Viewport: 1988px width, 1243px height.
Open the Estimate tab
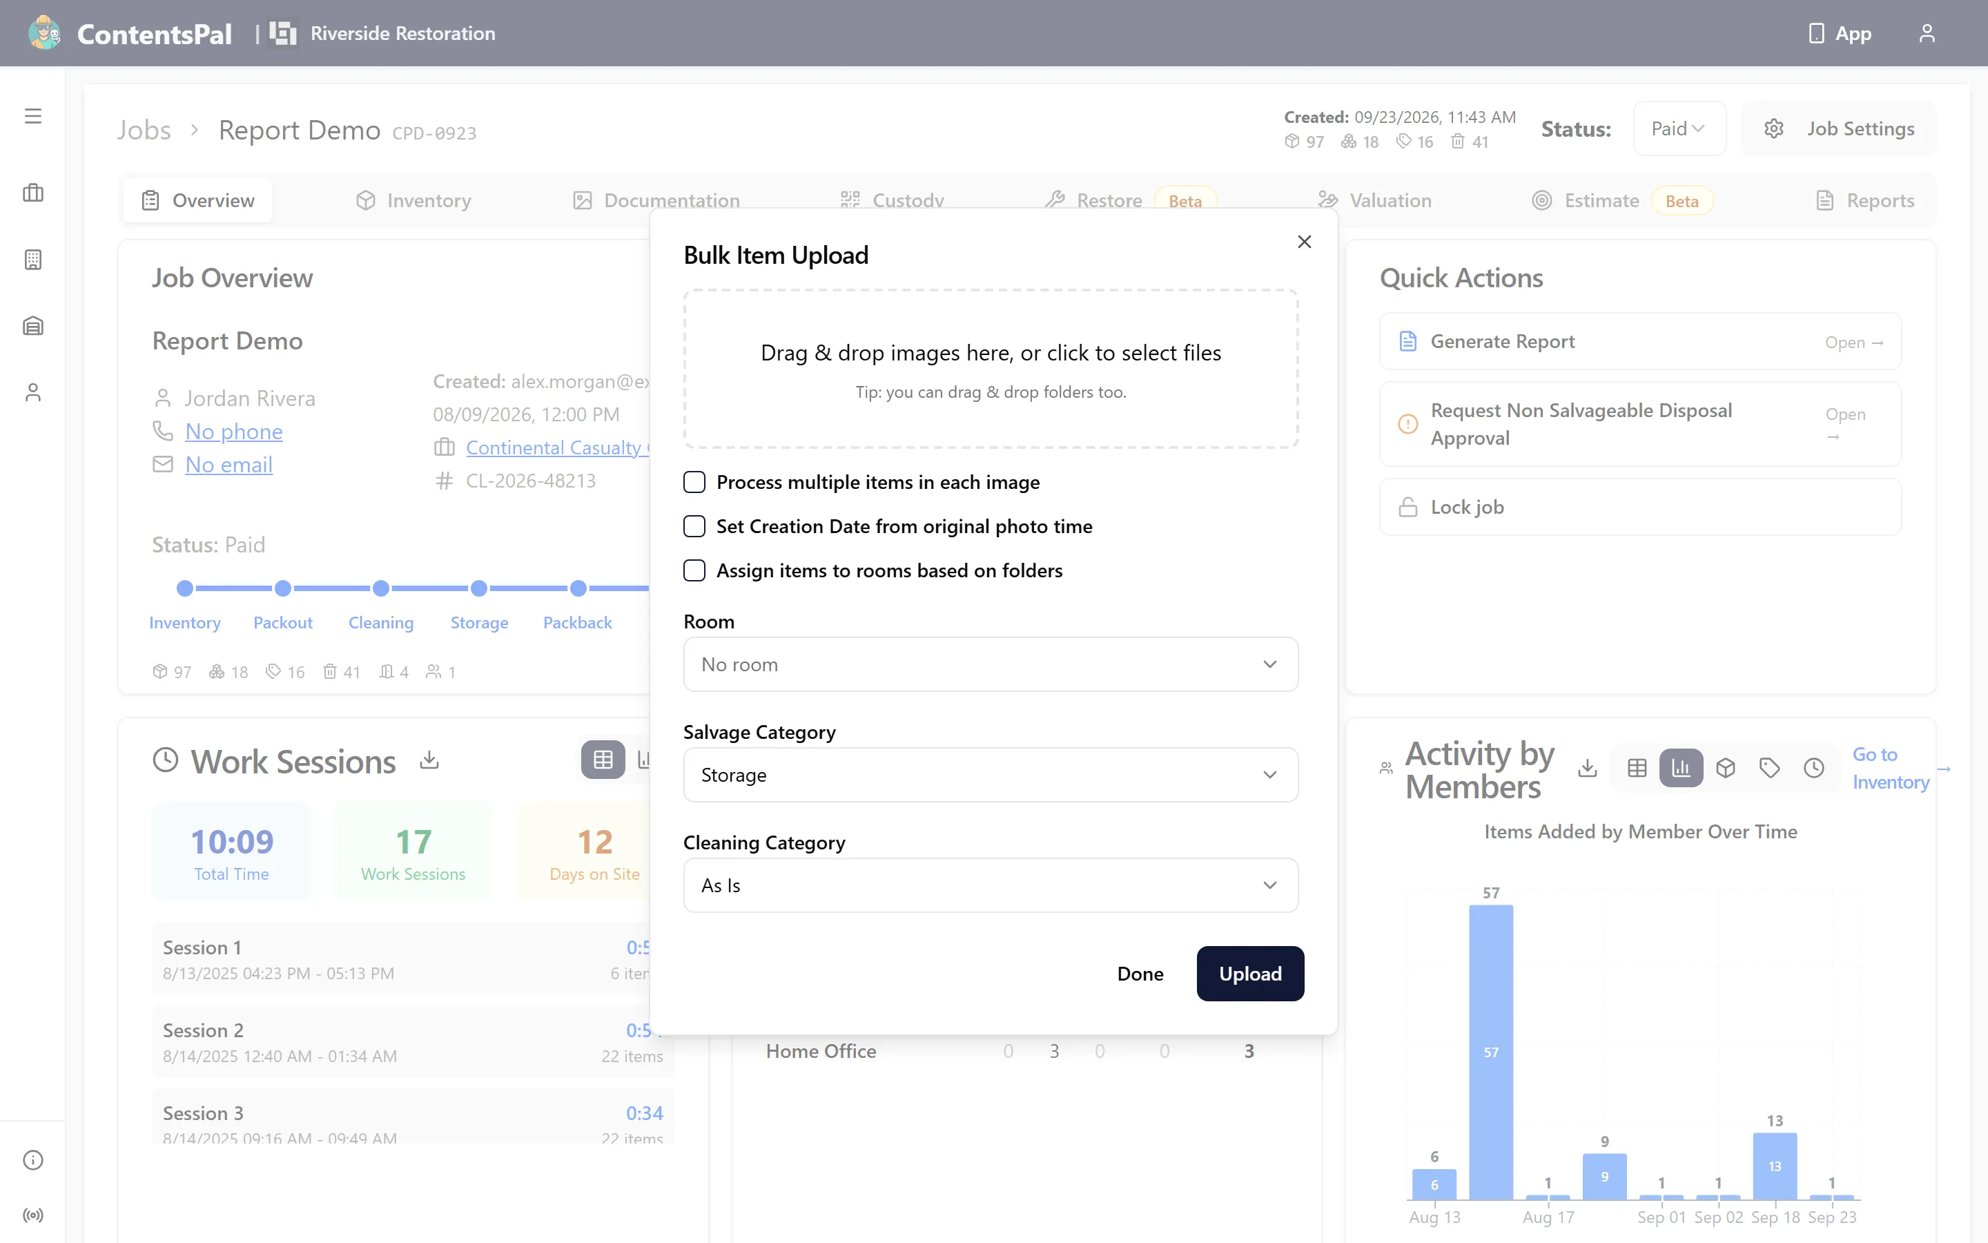(x=1622, y=200)
